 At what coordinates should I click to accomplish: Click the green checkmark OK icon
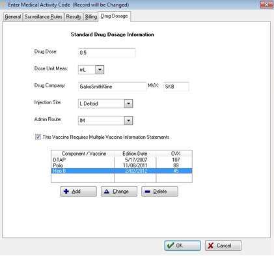[x=171, y=246]
